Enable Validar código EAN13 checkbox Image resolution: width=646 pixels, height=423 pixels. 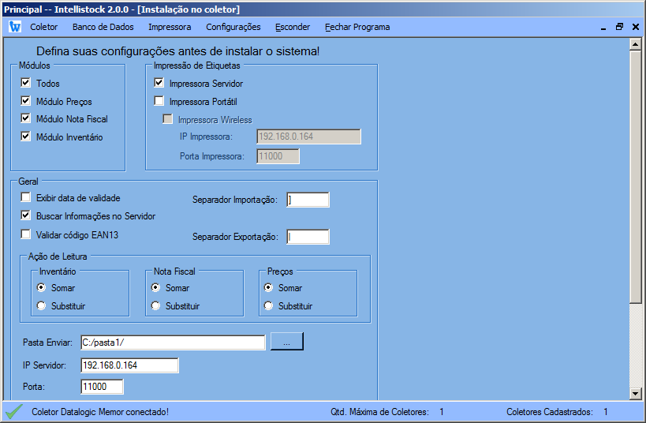point(25,234)
